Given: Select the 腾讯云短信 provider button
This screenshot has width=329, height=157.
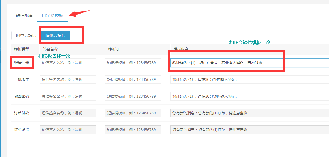Looking at the screenshot, I should coord(55,35).
